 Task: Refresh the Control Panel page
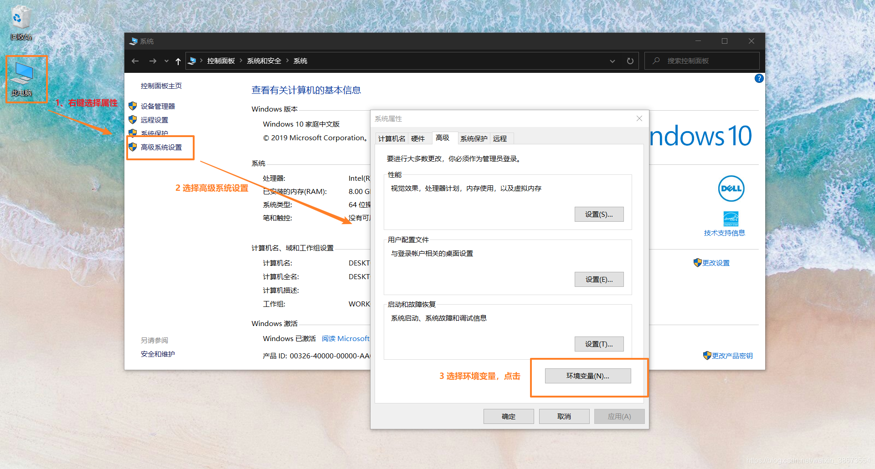click(x=630, y=61)
